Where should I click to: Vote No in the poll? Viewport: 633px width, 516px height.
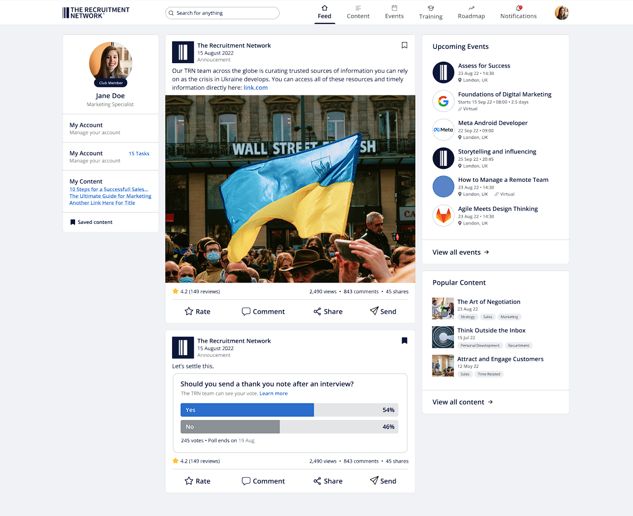click(x=289, y=427)
